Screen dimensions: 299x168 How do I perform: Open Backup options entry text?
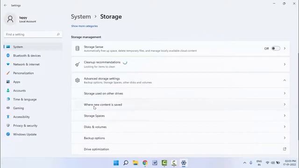[x=94, y=138]
